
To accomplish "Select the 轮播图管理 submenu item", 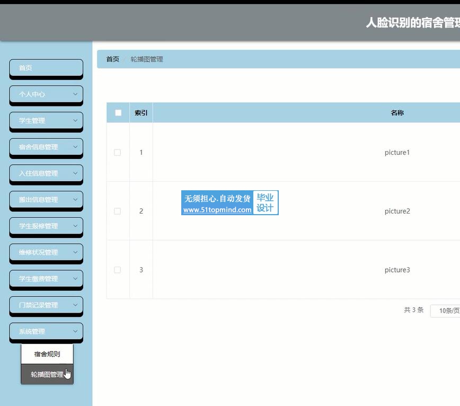I will point(47,374).
